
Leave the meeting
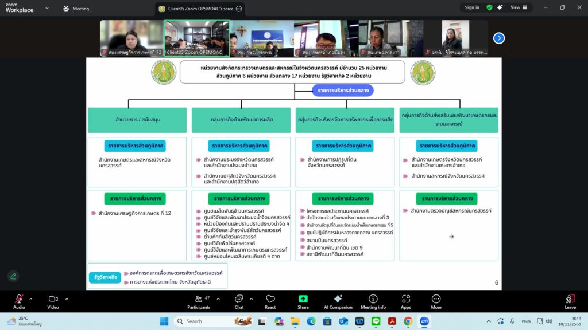570,301
